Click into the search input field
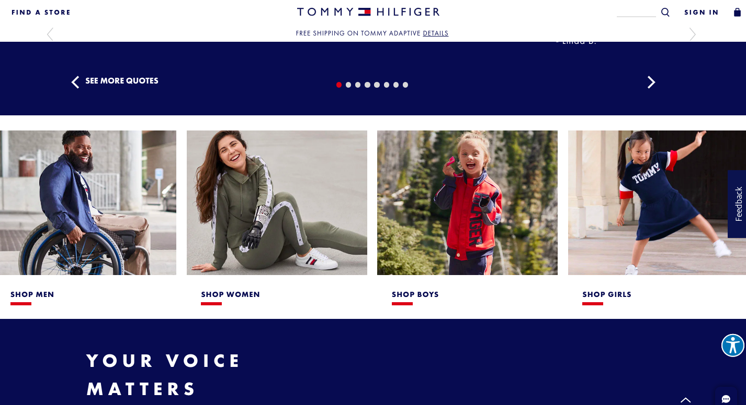 [x=636, y=12]
